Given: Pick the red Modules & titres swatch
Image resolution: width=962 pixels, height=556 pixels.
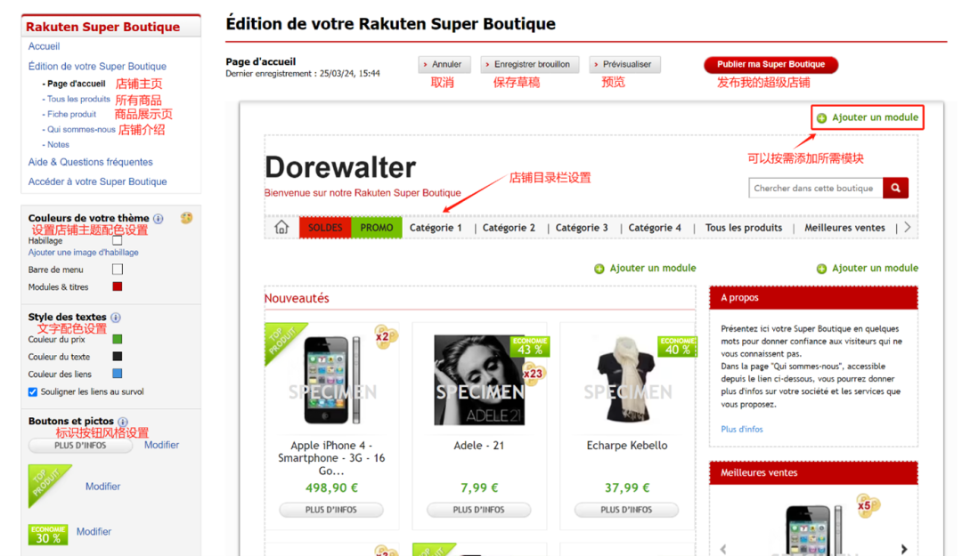Looking at the screenshot, I should (x=118, y=286).
